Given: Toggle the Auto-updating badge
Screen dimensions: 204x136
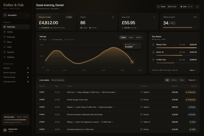Looking at the screenshot, I should click(x=58, y=80).
